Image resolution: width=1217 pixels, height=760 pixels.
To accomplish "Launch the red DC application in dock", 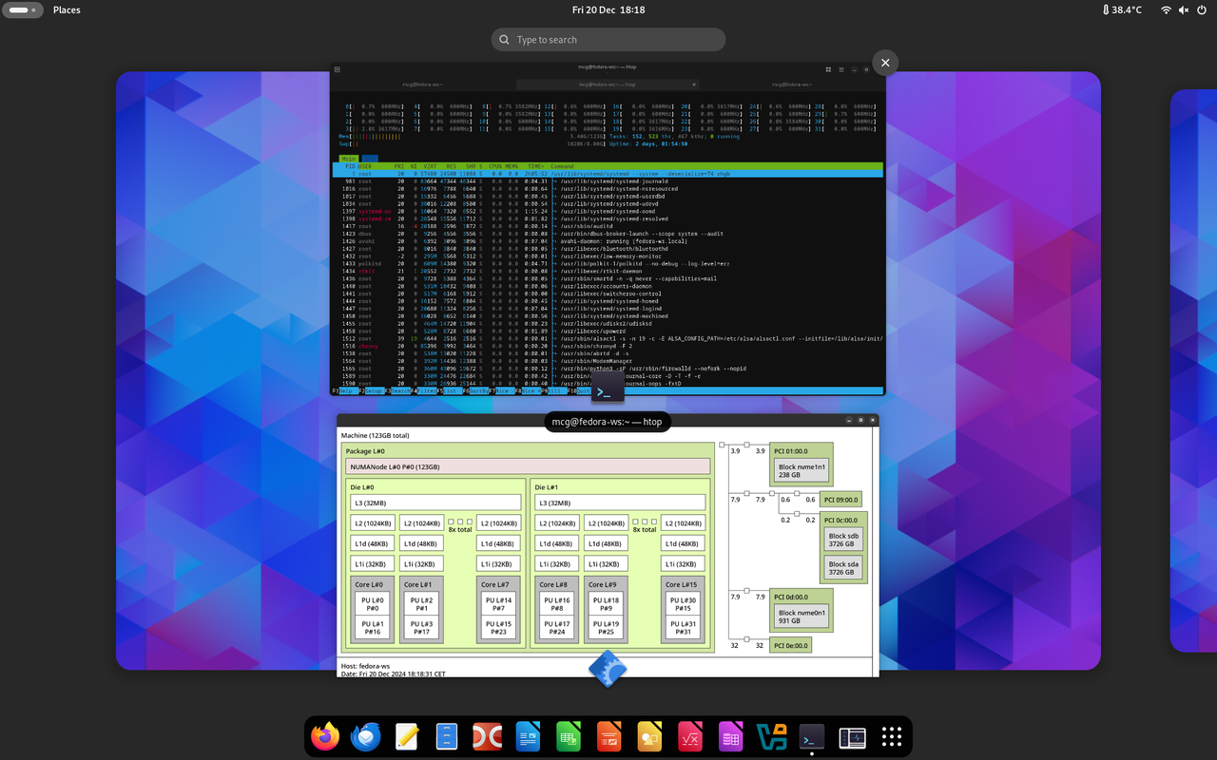I will [488, 736].
